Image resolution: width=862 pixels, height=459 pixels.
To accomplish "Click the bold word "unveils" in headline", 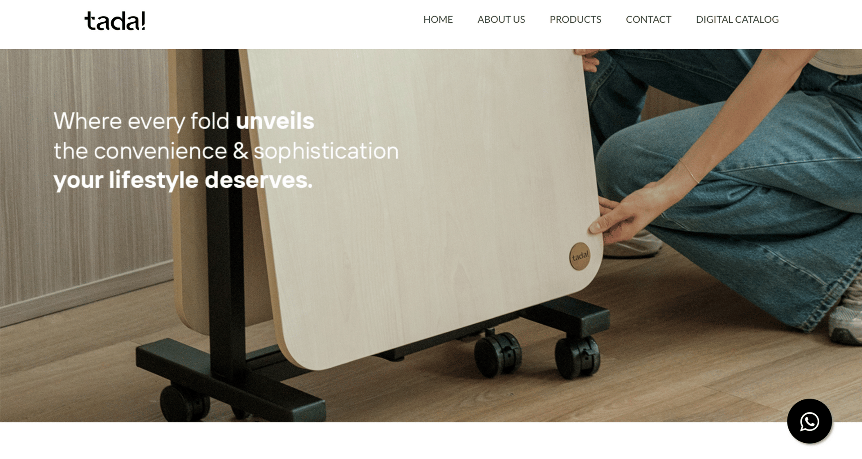I will click(275, 121).
